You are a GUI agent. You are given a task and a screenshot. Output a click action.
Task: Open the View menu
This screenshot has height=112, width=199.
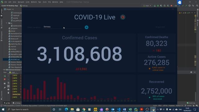[15, 2]
